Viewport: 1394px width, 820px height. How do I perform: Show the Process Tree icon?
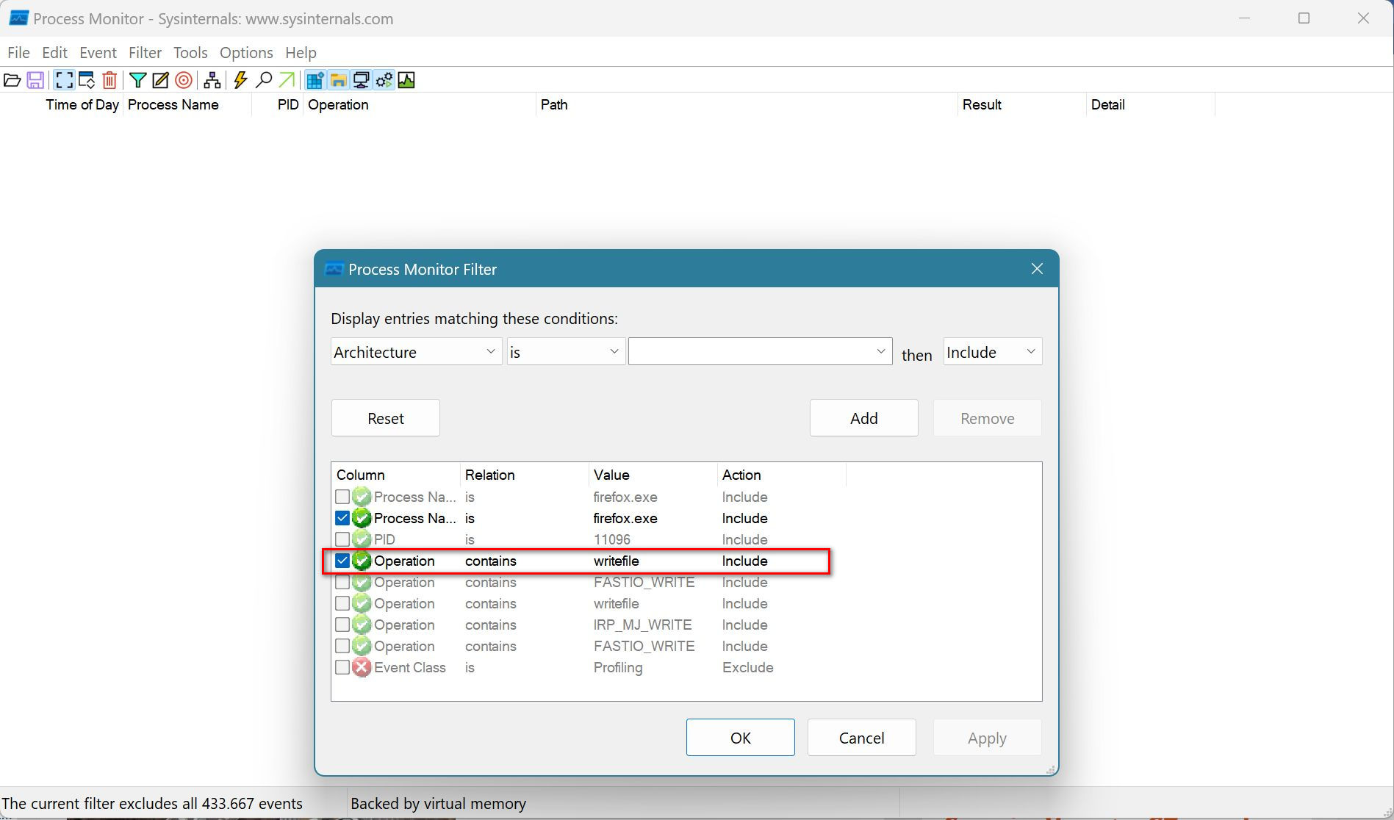(x=212, y=80)
